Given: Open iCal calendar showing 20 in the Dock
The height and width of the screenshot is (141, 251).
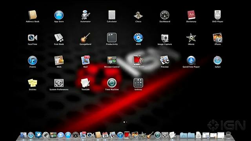Looking at the screenshot, I should (105, 135).
